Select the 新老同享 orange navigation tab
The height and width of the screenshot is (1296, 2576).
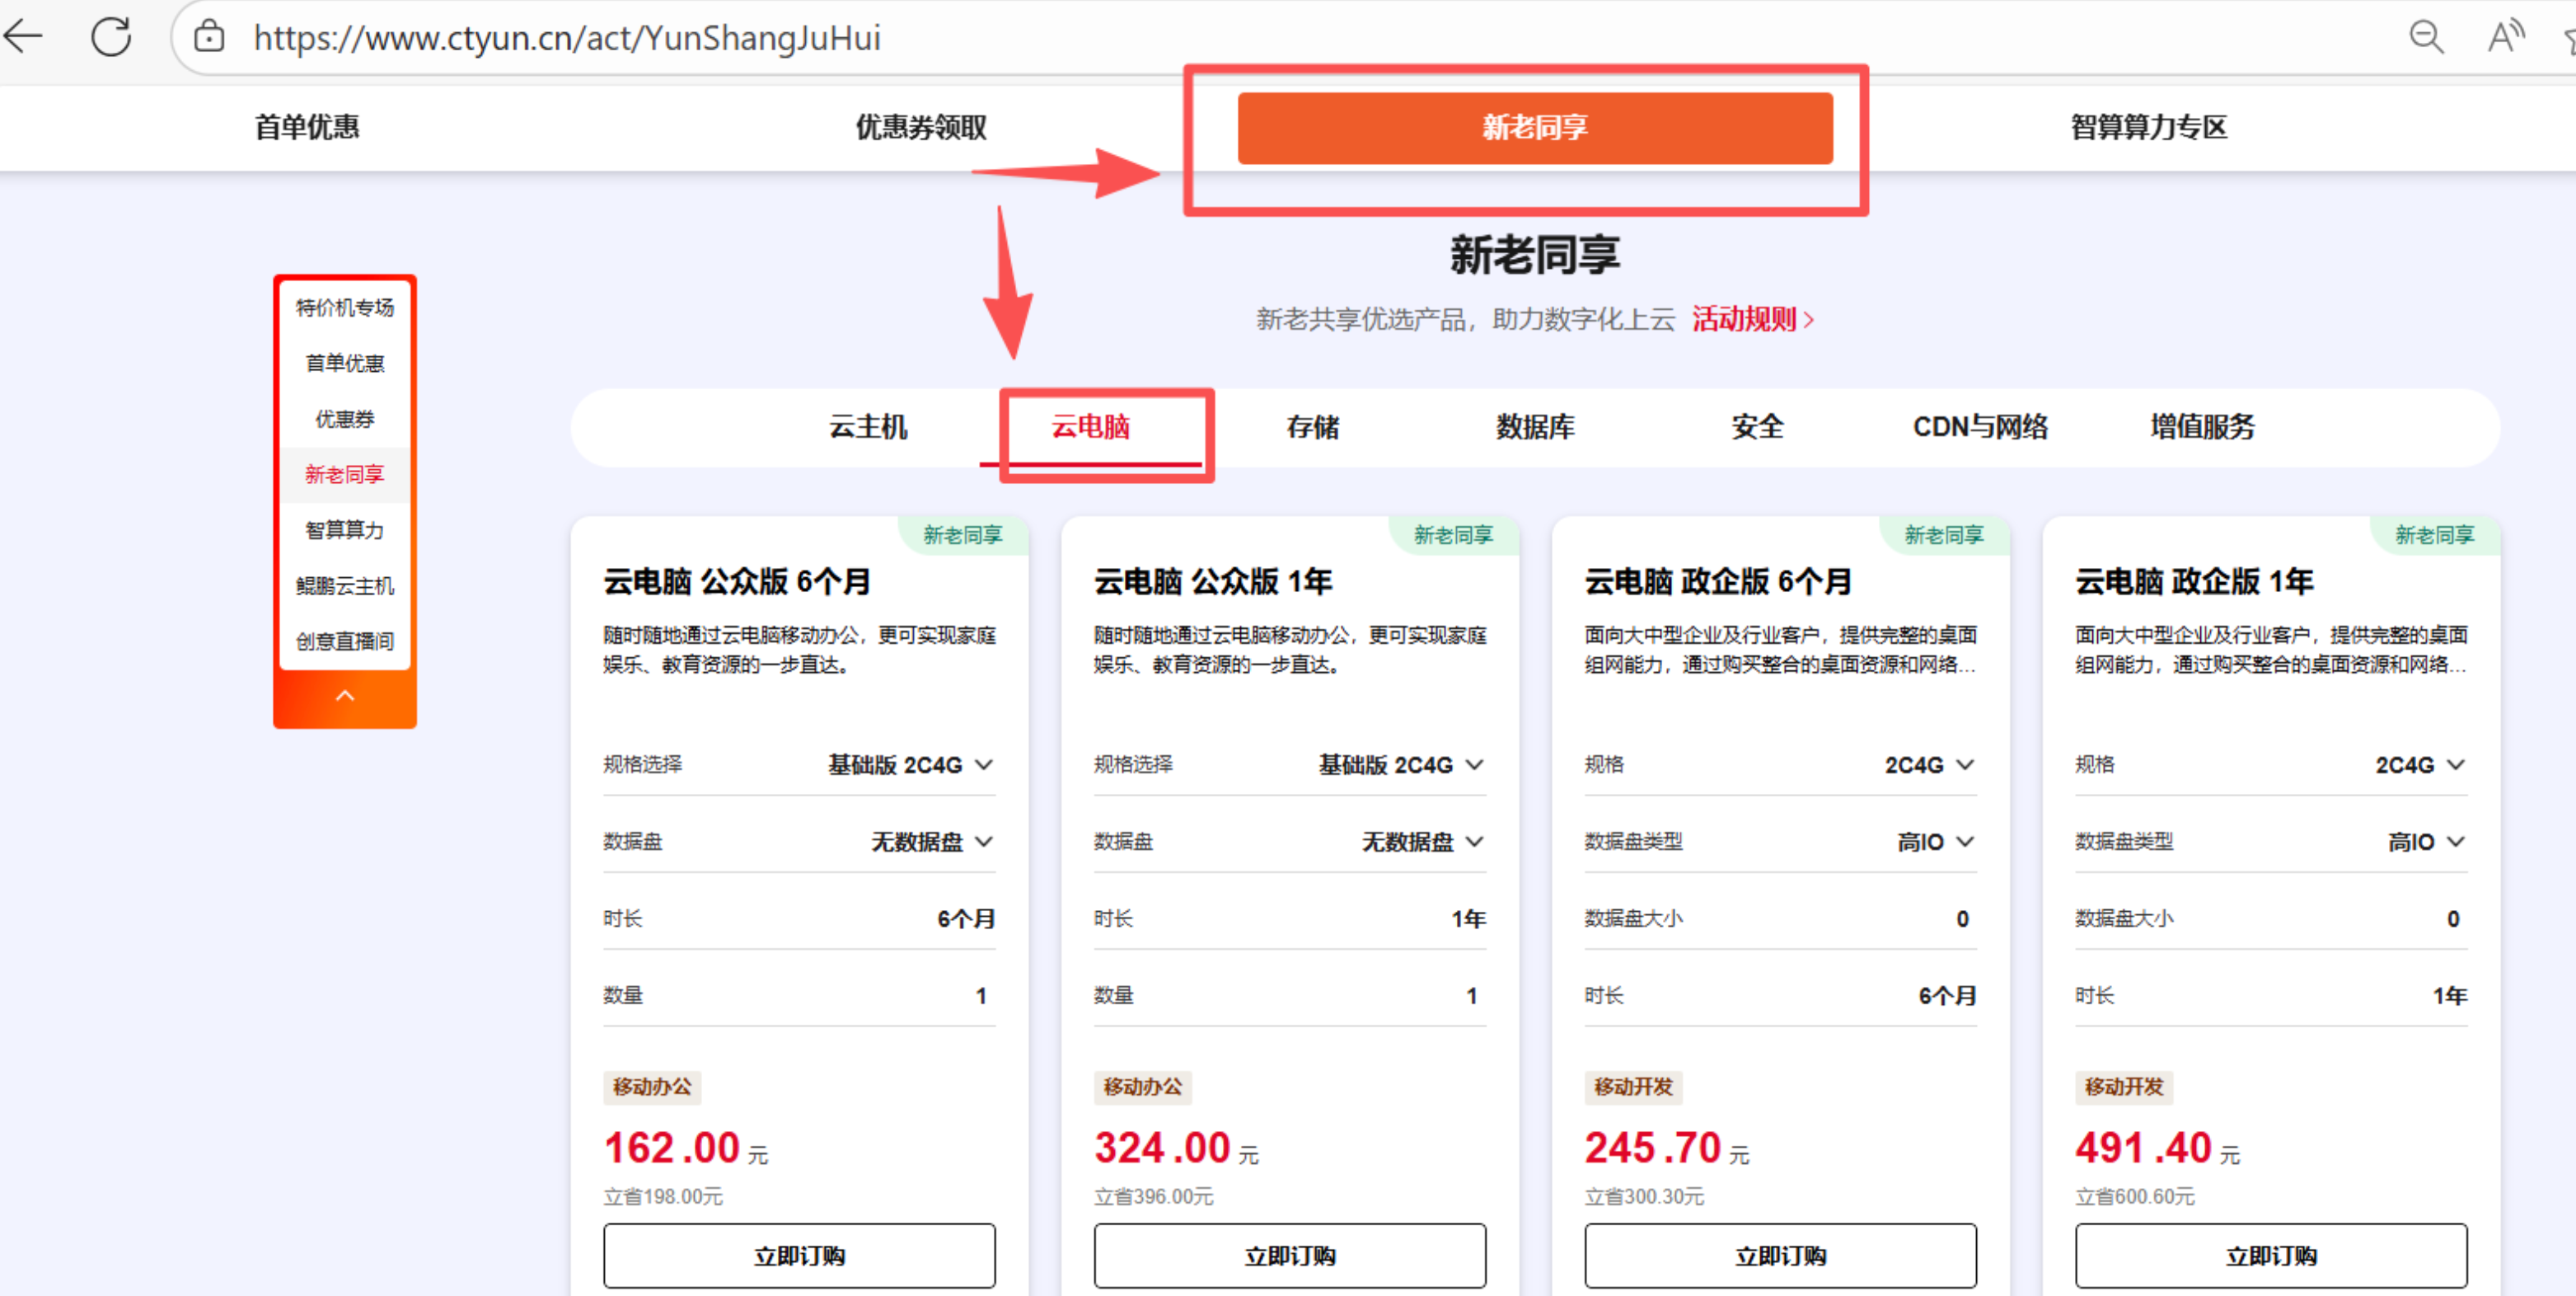(1535, 128)
